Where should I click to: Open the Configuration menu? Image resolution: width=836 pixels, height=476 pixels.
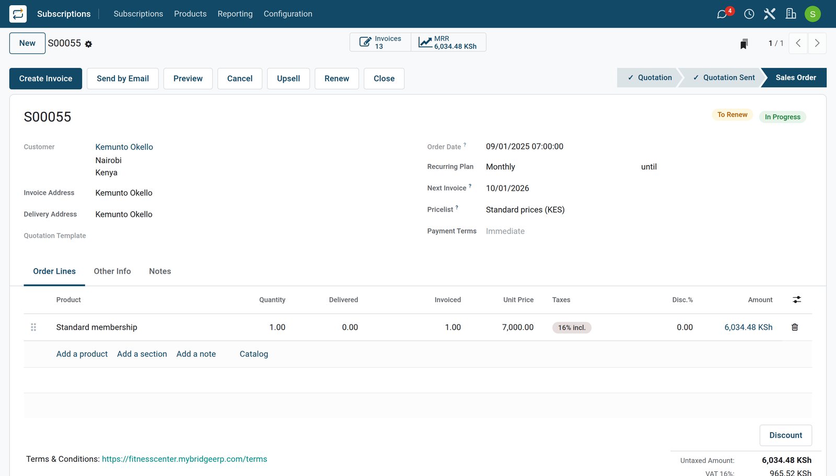click(x=288, y=14)
